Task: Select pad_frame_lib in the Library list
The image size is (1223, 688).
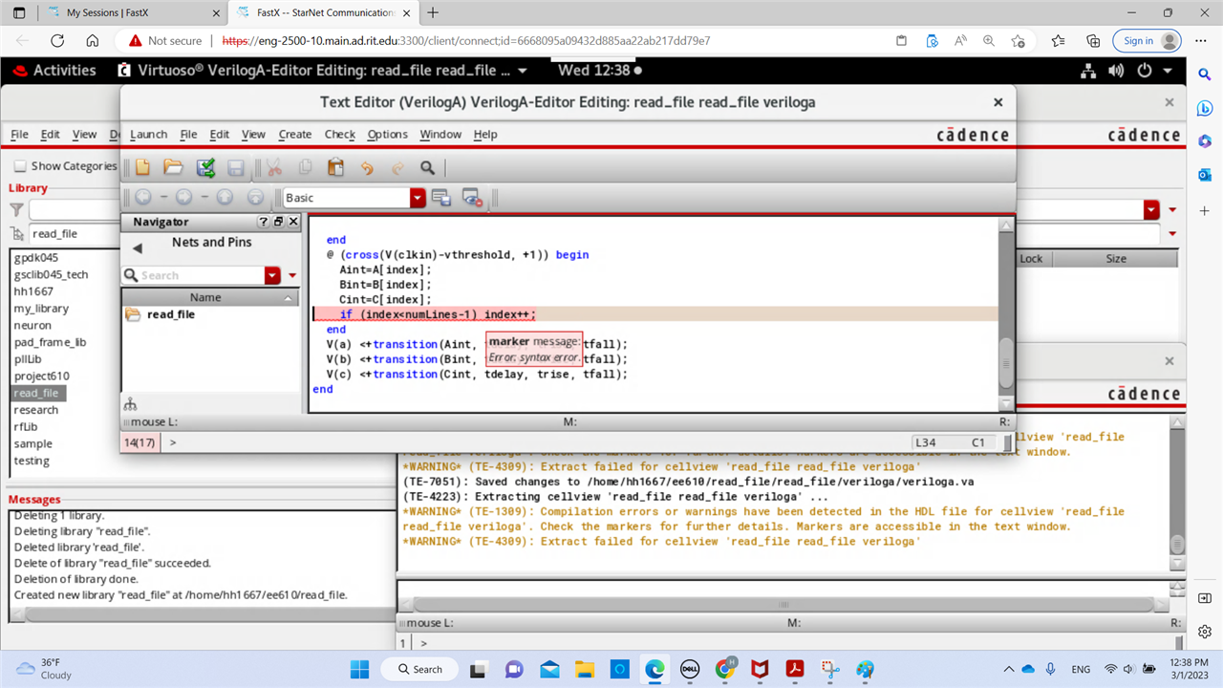Action: 50,342
